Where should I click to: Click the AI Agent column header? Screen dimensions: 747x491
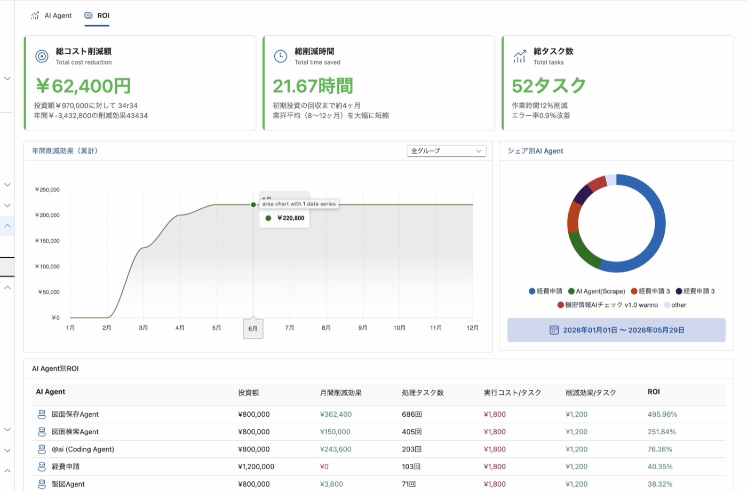[51, 392]
